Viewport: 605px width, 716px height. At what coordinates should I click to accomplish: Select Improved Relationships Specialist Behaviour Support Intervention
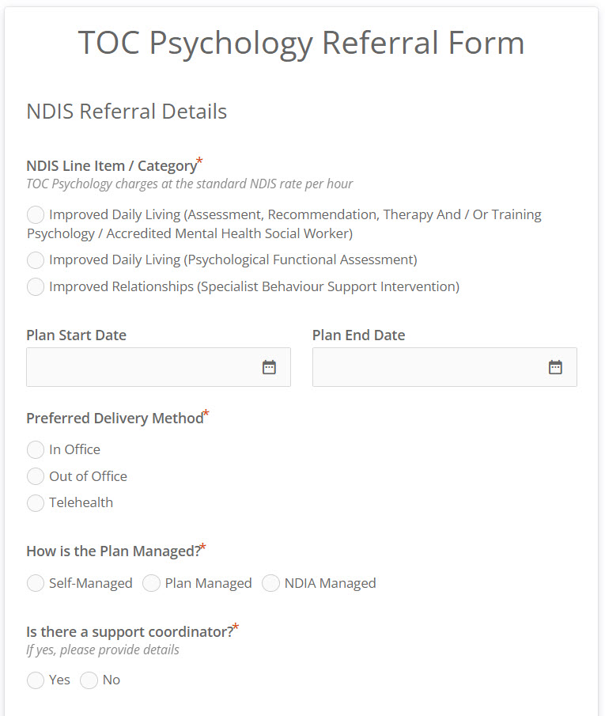[36, 286]
